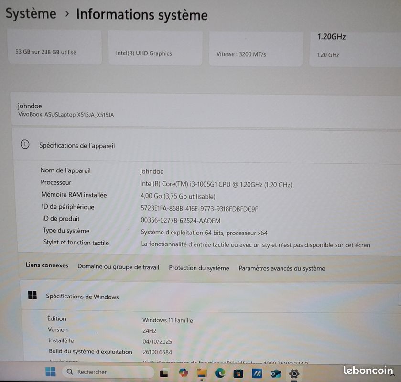
Task: Click the Windows logo beside Spécifications de Windows
Action: 32,295
